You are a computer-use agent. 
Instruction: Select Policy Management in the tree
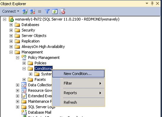44,57
